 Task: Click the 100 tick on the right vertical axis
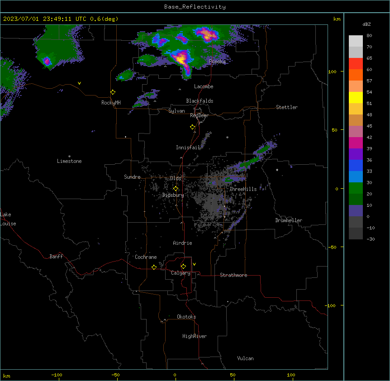click(332, 71)
